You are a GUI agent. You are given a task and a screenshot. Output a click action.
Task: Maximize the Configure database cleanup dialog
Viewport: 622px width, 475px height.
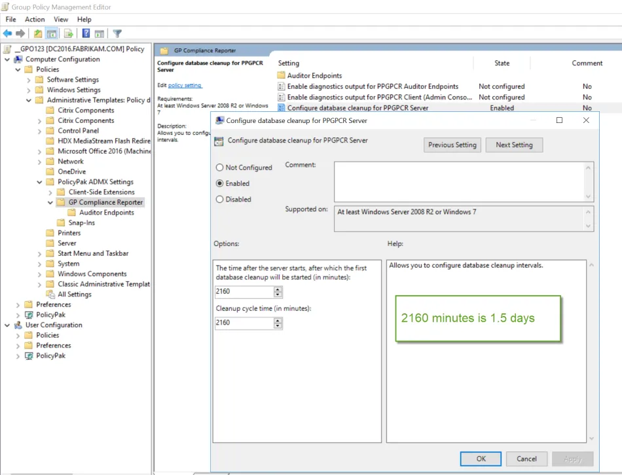pos(559,120)
